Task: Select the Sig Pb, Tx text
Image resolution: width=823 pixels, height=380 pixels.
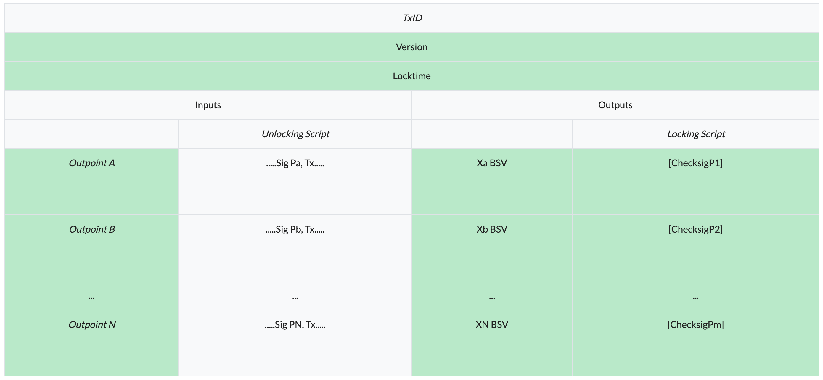Action: point(295,229)
